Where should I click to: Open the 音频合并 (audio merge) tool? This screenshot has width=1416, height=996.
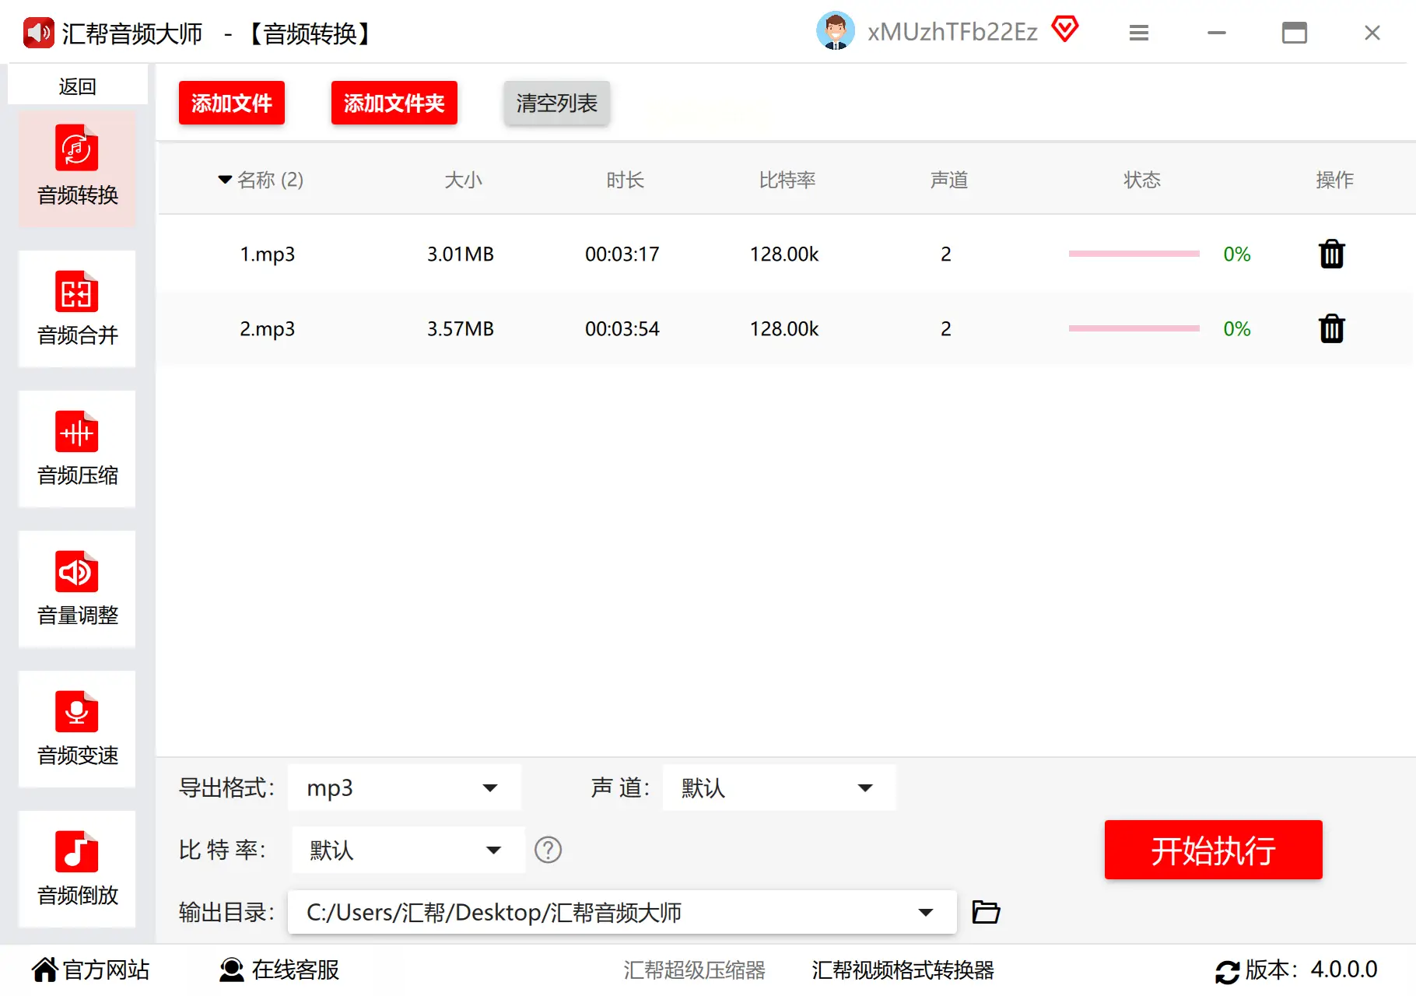76,309
